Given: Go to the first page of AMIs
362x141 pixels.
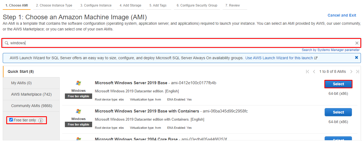Looking at the screenshot, I should 307,72.
